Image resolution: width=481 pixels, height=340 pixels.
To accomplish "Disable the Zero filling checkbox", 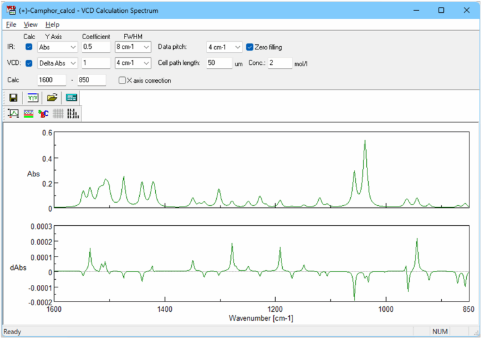I will pos(250,47).
